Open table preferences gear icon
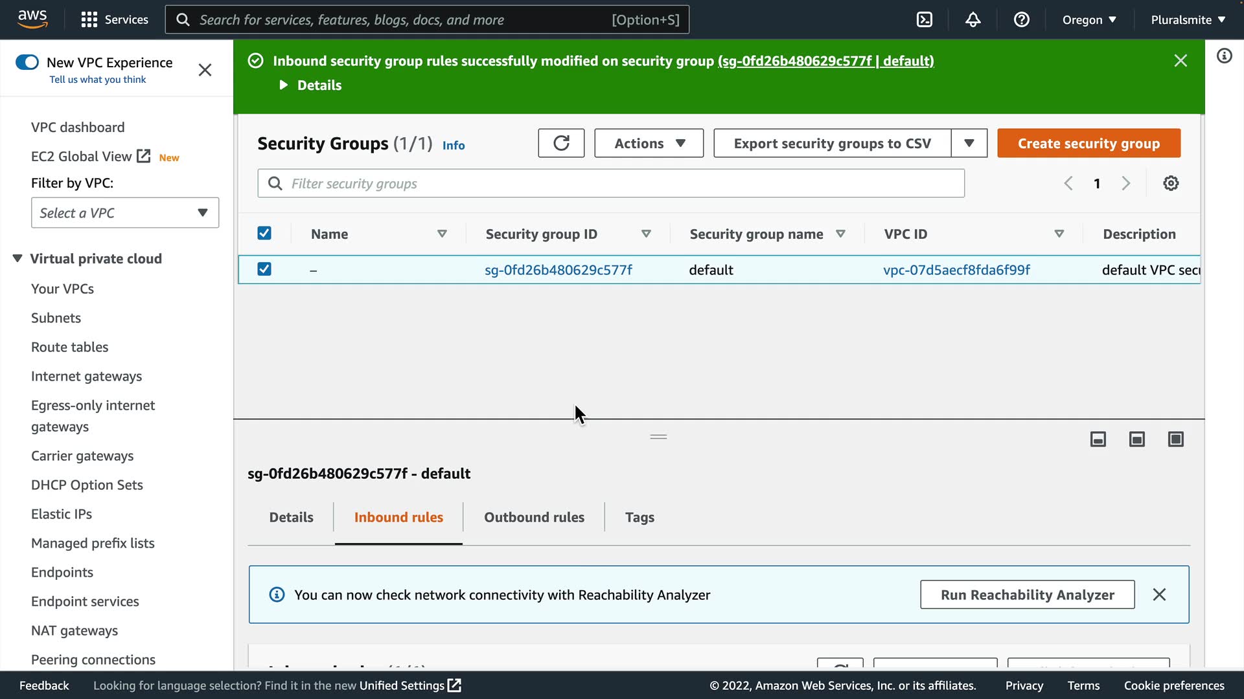Image resolution: width=1244 pixels, height=699 pixels. click(1171, 183)
